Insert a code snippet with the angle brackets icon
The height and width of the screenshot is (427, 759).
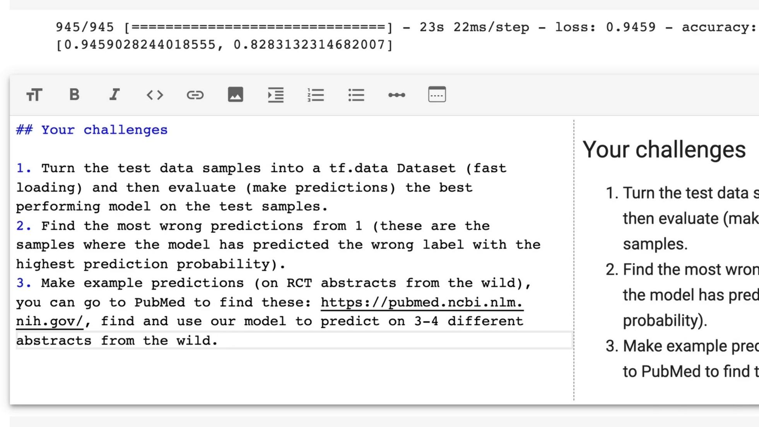tap(155, 94)
